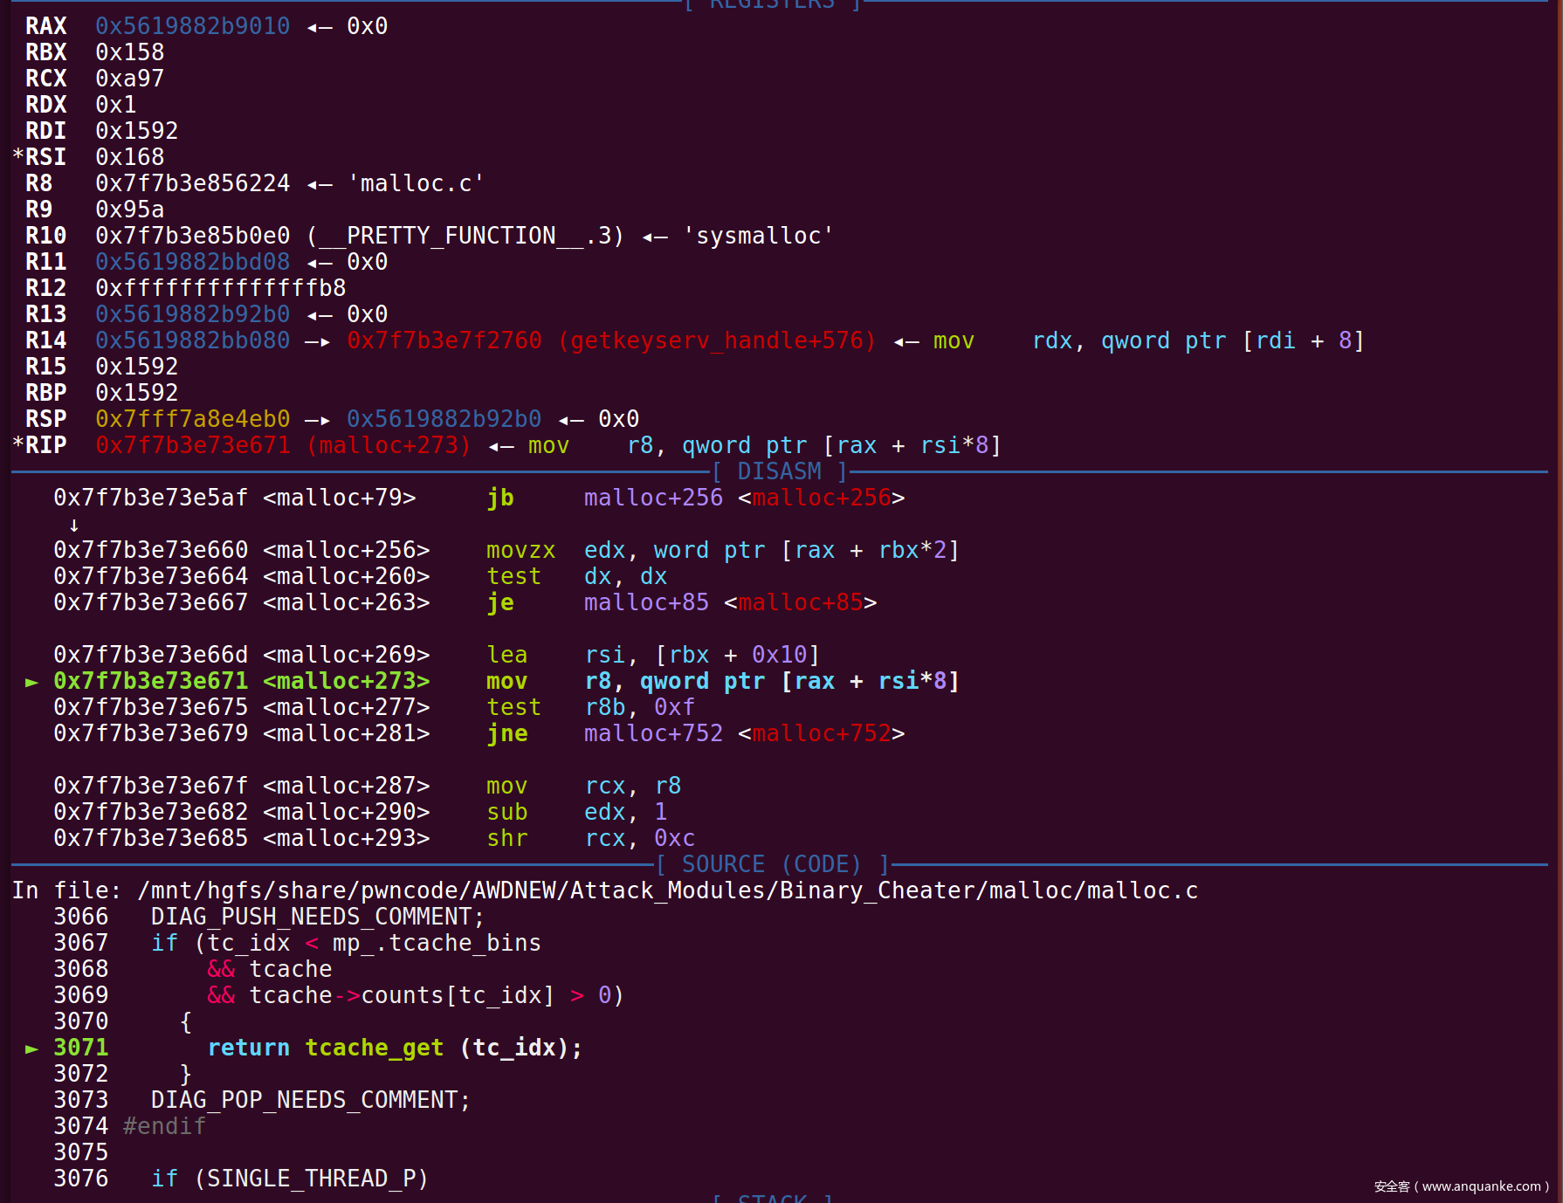Click the lea instruction at malloc+269
This screenshot has height=1203, width=1563.
coord(506,655)
